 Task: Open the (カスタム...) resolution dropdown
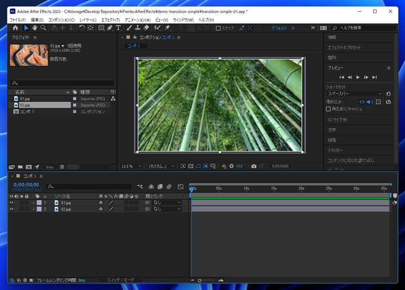coord(161,166)
